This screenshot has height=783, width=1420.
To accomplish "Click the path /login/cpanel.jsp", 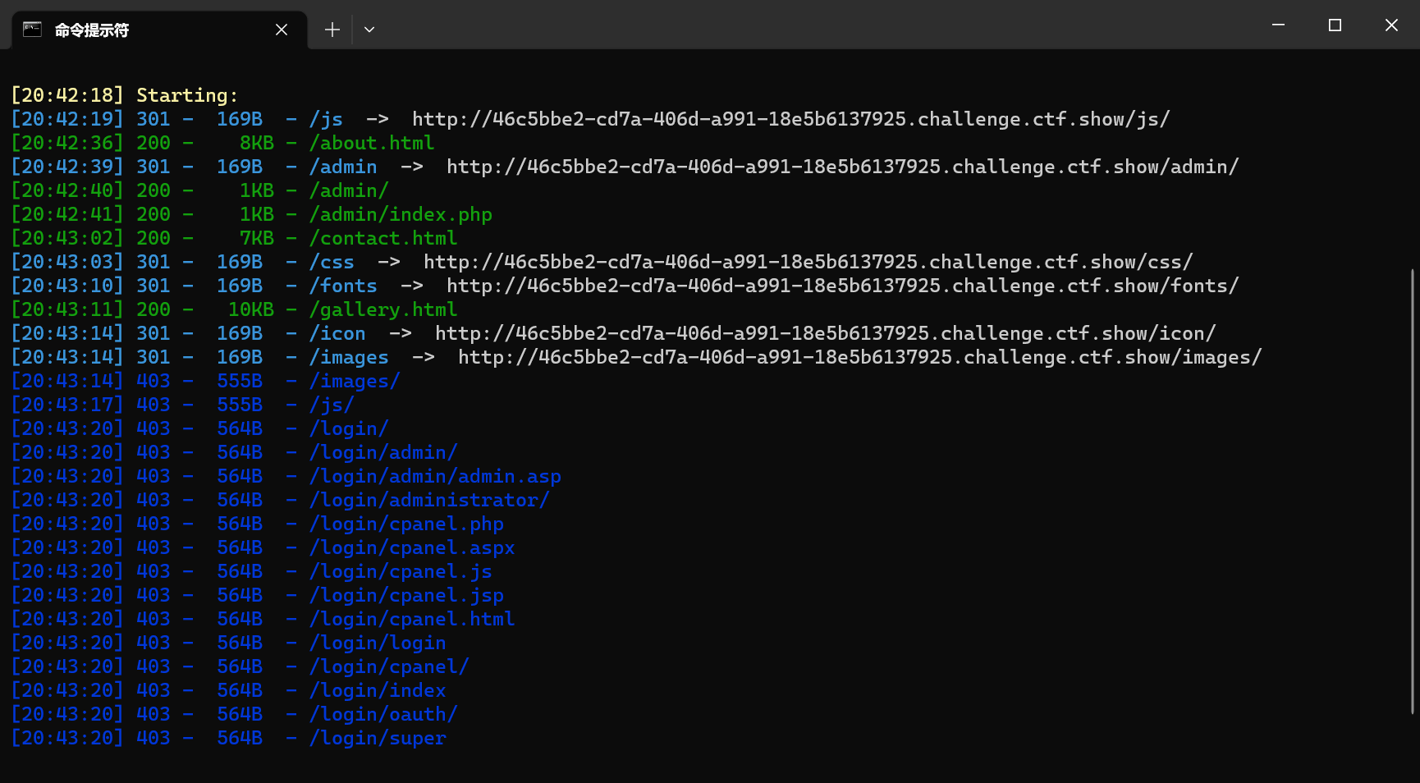I will [406, 595].
